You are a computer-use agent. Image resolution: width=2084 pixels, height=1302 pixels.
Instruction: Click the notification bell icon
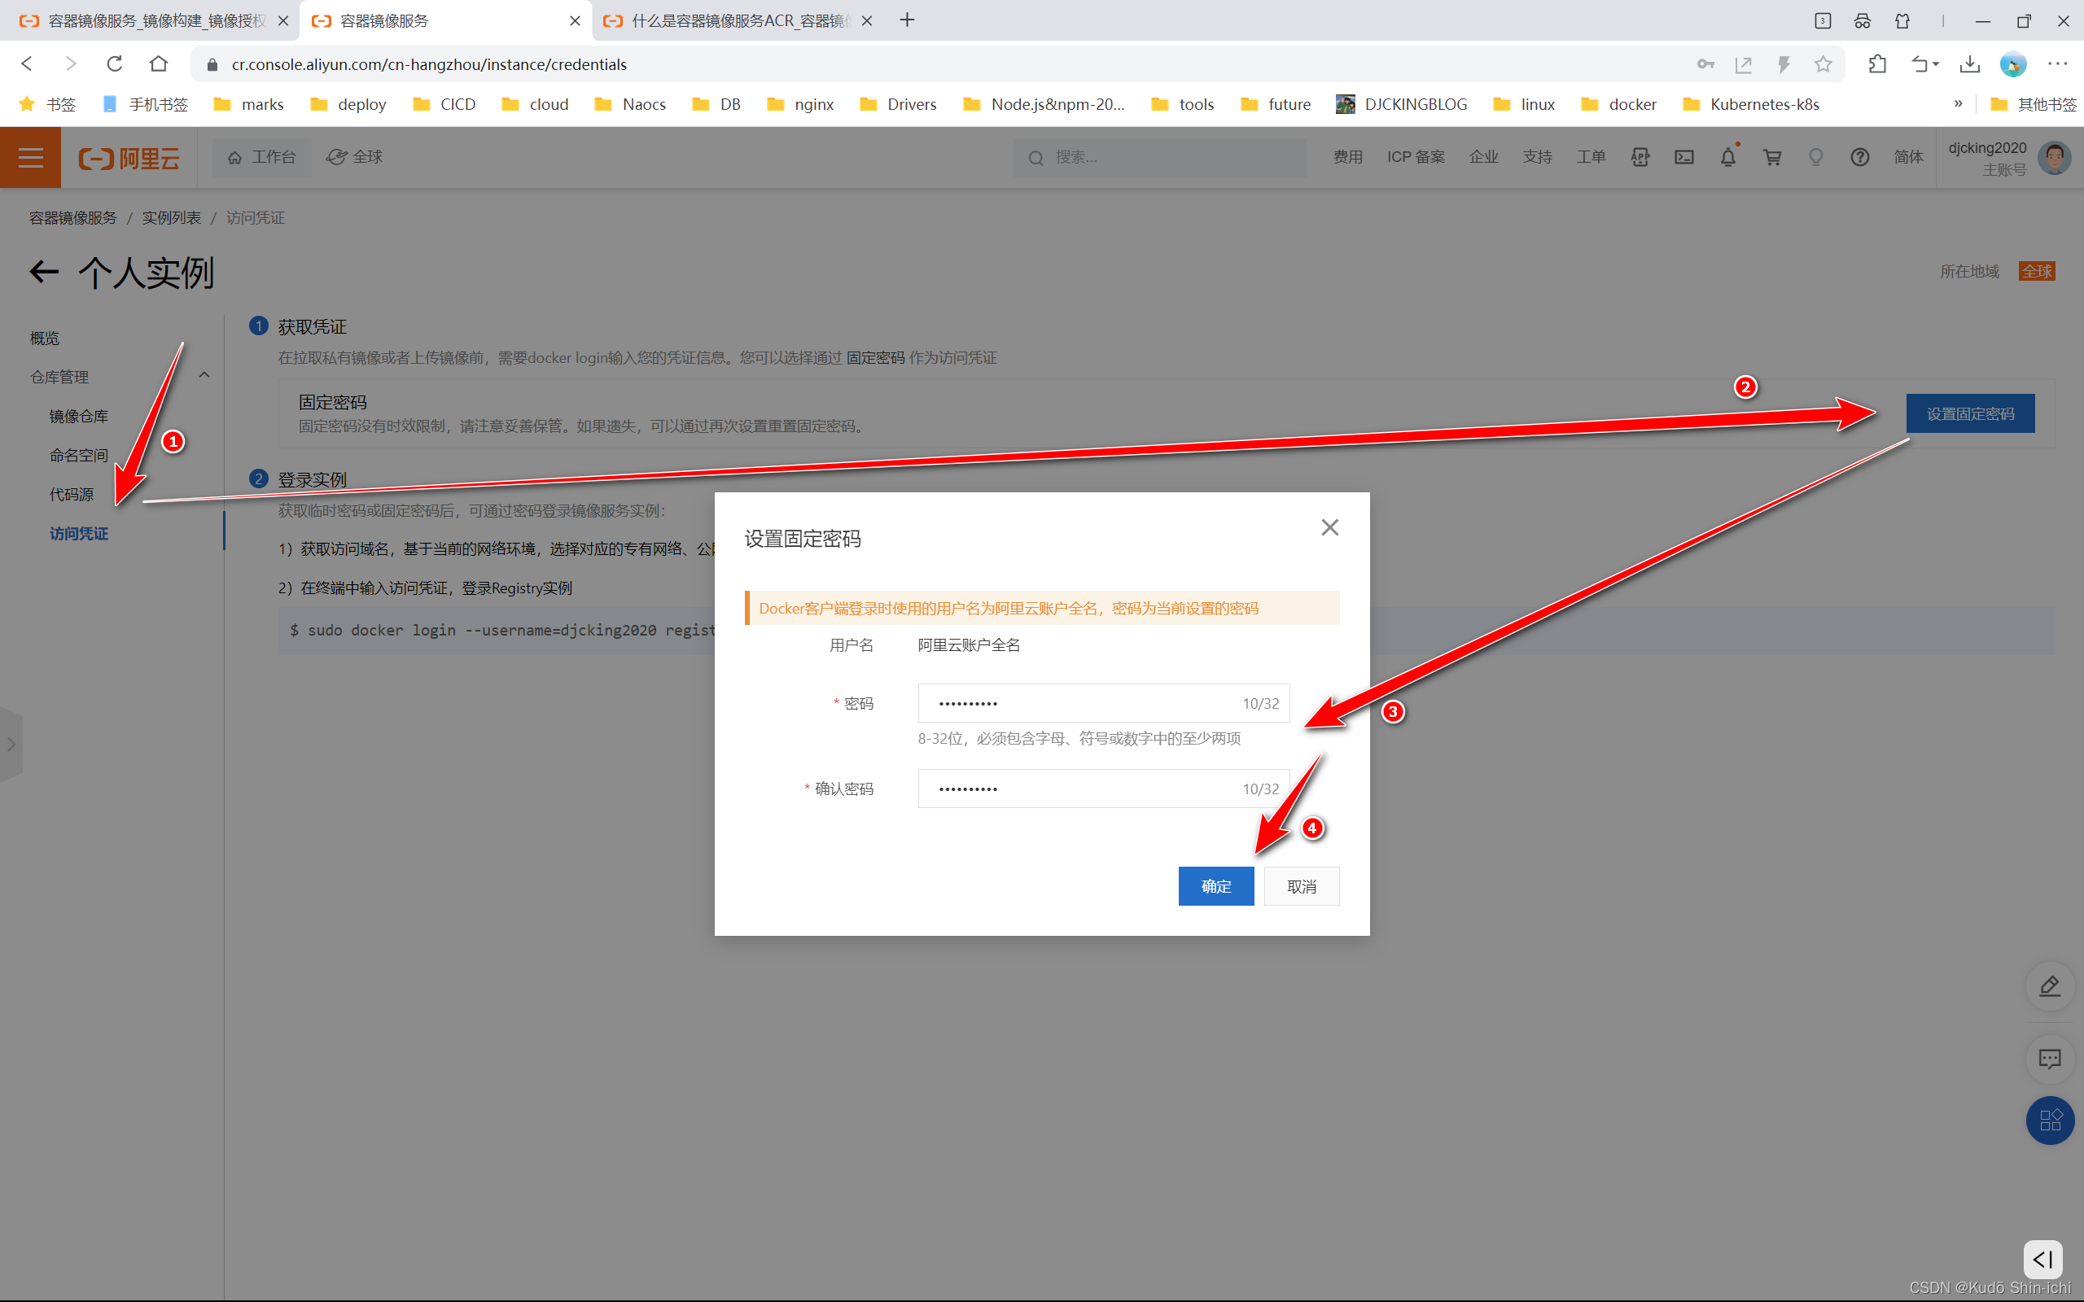1727,158
